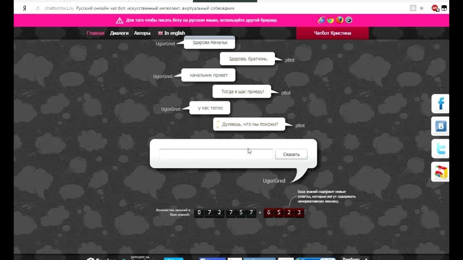This screenshot has height=260, width=463.
Task: Focus the chat message input field
Action: tap(216, 154)
